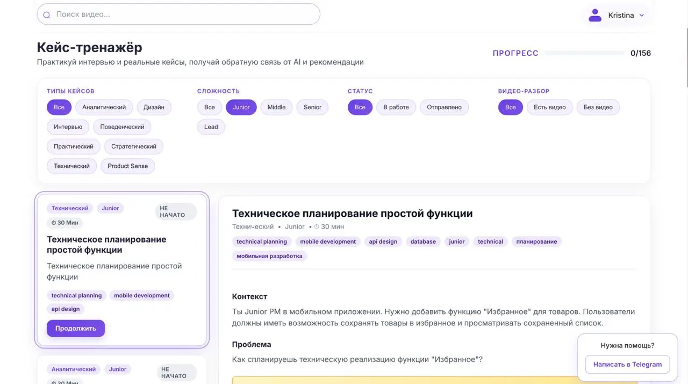This screenshot has height=384, width=688.
Task: Click the 'database' tag
Action: (423, 241)
